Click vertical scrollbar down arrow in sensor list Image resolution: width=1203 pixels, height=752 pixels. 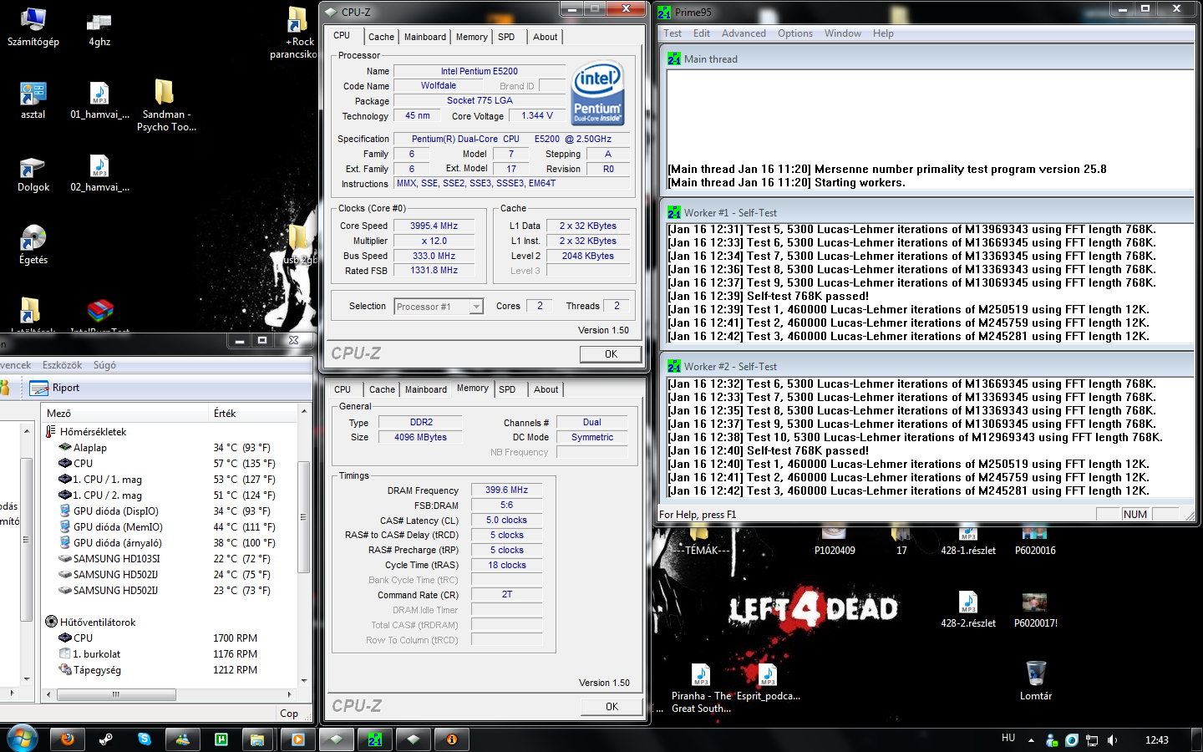304,680
